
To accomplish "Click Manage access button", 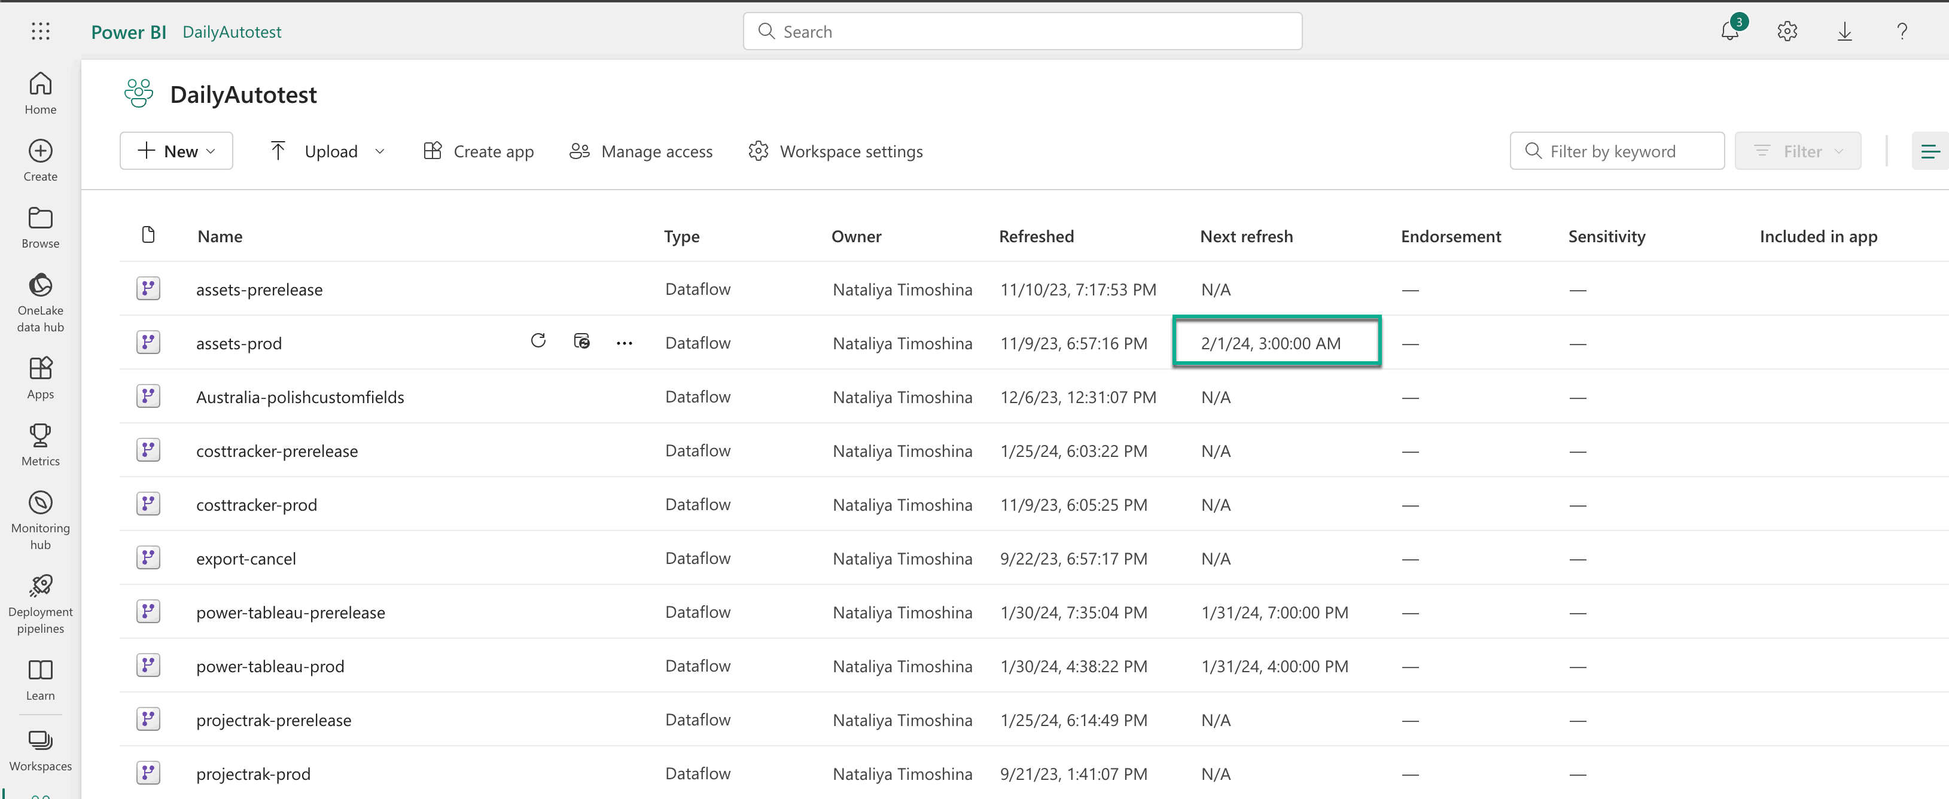I will click(641, 151).
